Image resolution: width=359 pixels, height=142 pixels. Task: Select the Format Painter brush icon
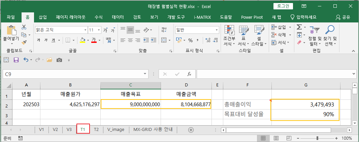(24, 42)
